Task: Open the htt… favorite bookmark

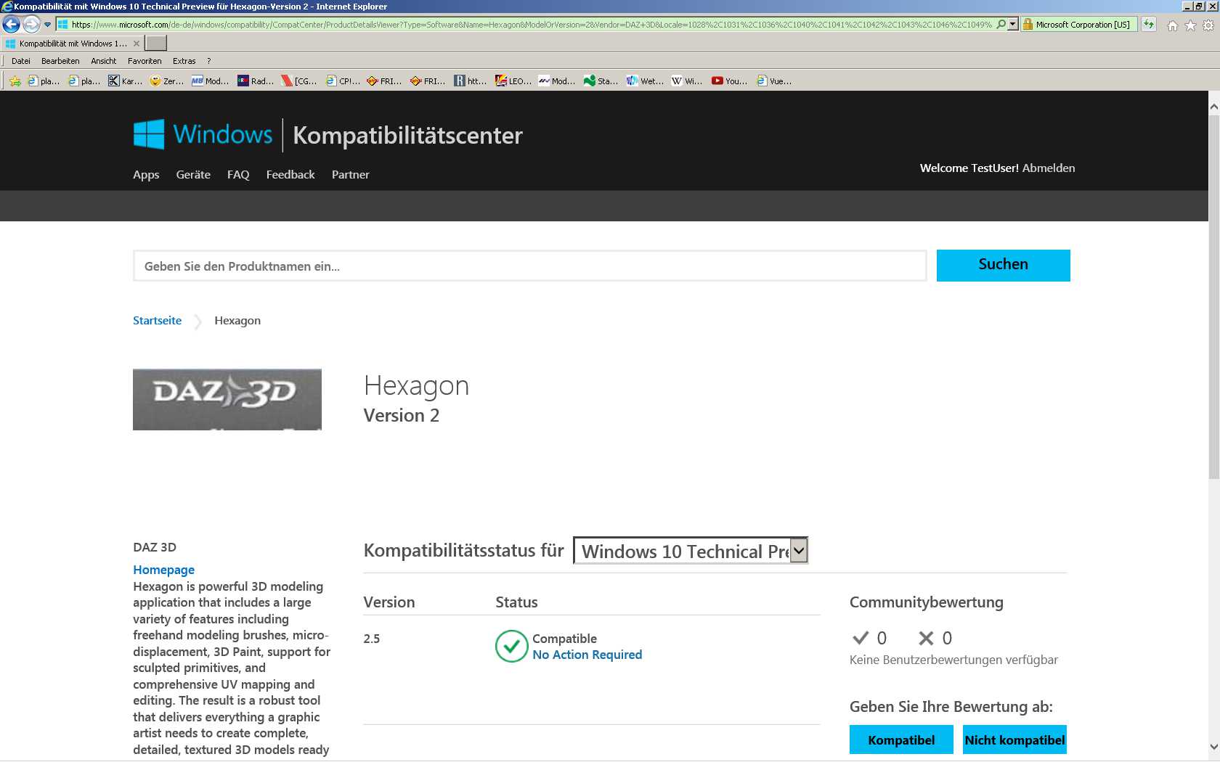Action: 471,81
